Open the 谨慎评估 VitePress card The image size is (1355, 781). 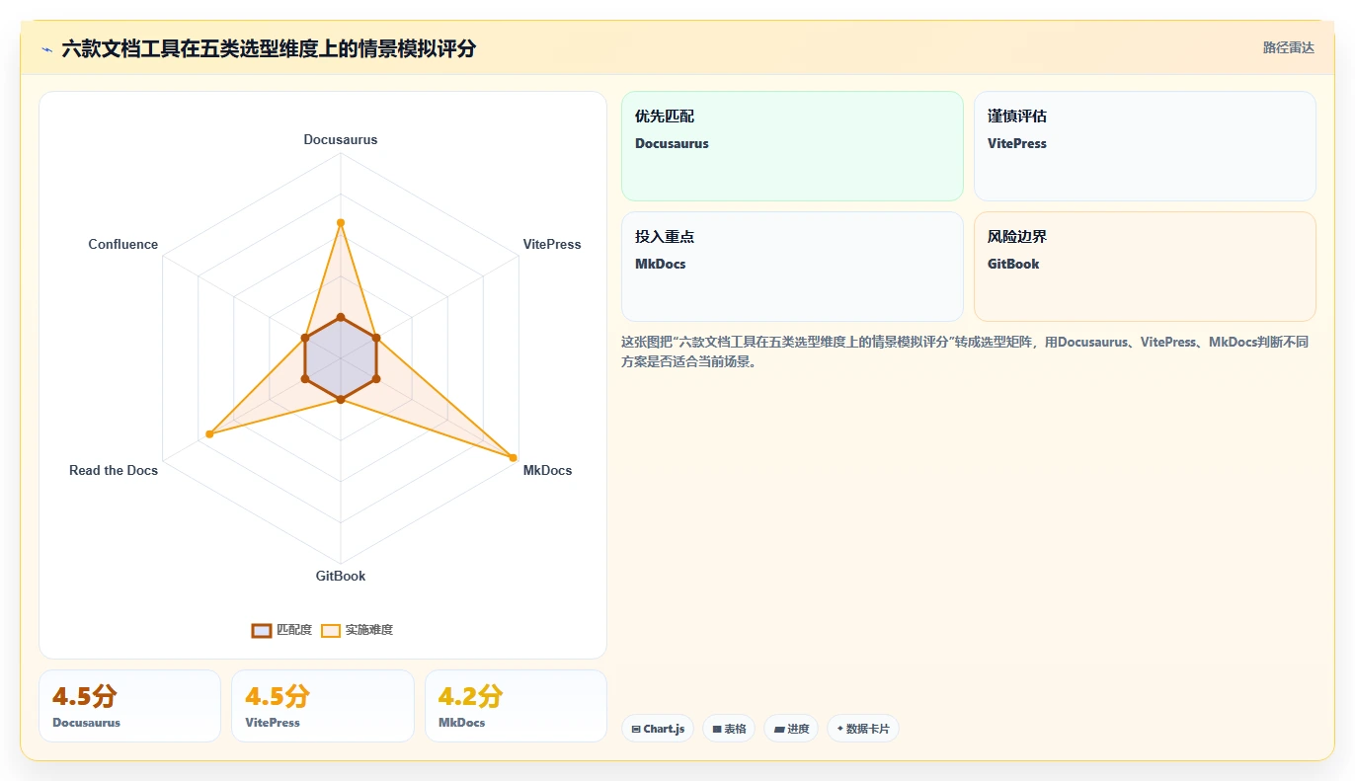[x=1145, y=146]
